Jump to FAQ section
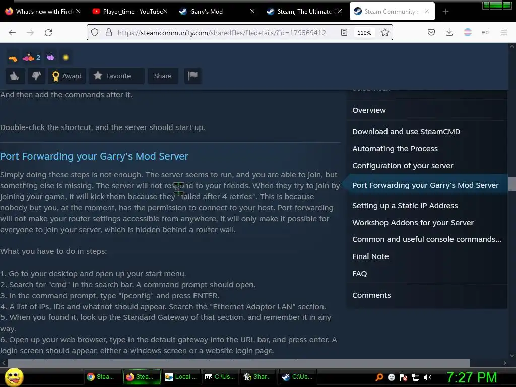The image size is (516, 387). pyautogui.click(x=359, y=274)
